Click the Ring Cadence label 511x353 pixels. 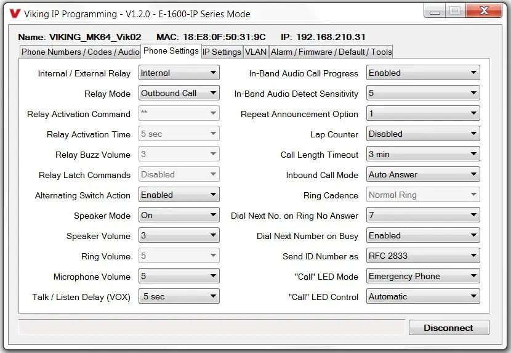331,195
